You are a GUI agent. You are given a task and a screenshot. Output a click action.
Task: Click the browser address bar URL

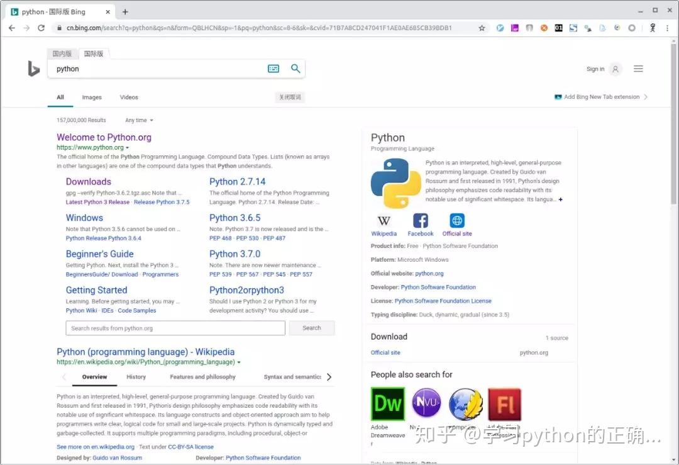[259, 28]
